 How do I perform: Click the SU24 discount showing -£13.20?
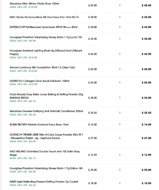[x=23, y=84]
